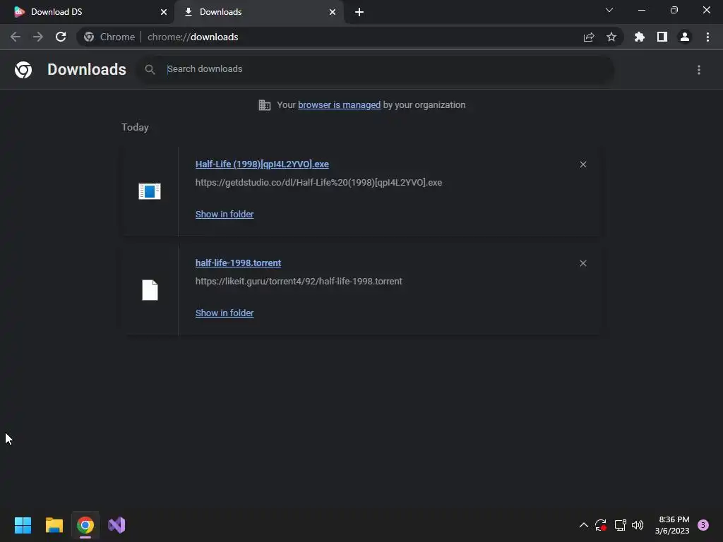Open Chrome's three-dot main menu
Screen dimensions: 723x542
click(707, 37)
